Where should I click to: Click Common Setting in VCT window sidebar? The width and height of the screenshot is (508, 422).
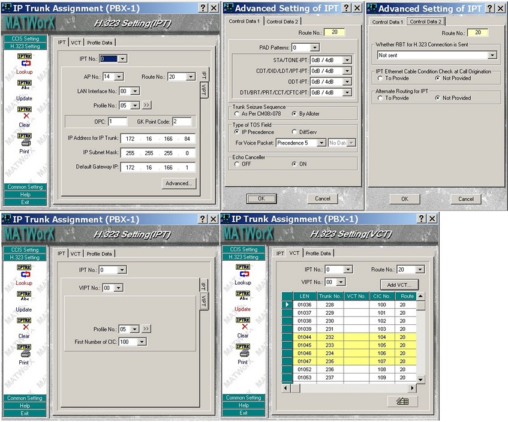pyautogui.click(x=244, y=397)
